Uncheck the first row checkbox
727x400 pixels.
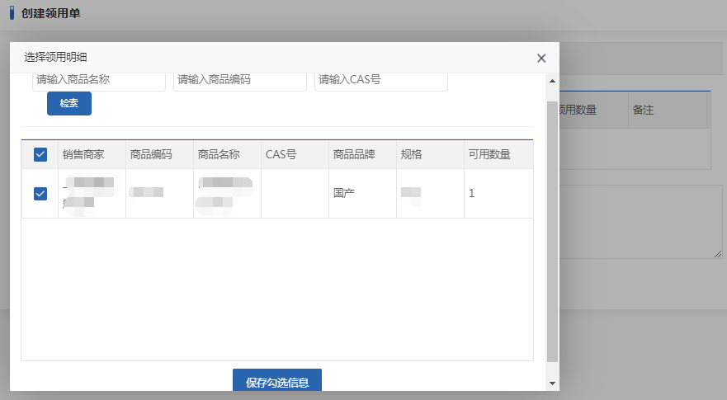40,193
